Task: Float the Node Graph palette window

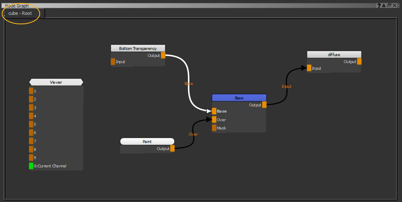Action: pos(389,5)
